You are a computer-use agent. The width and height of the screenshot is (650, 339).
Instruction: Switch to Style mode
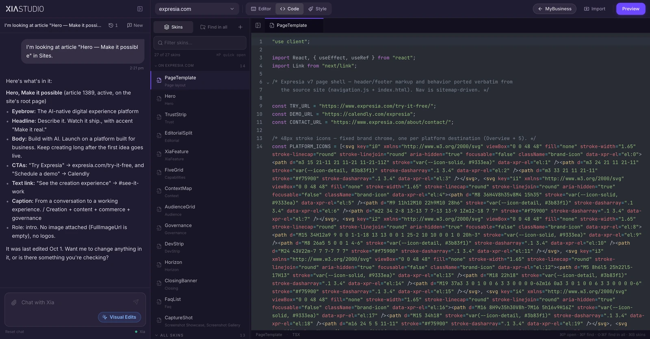317,9
